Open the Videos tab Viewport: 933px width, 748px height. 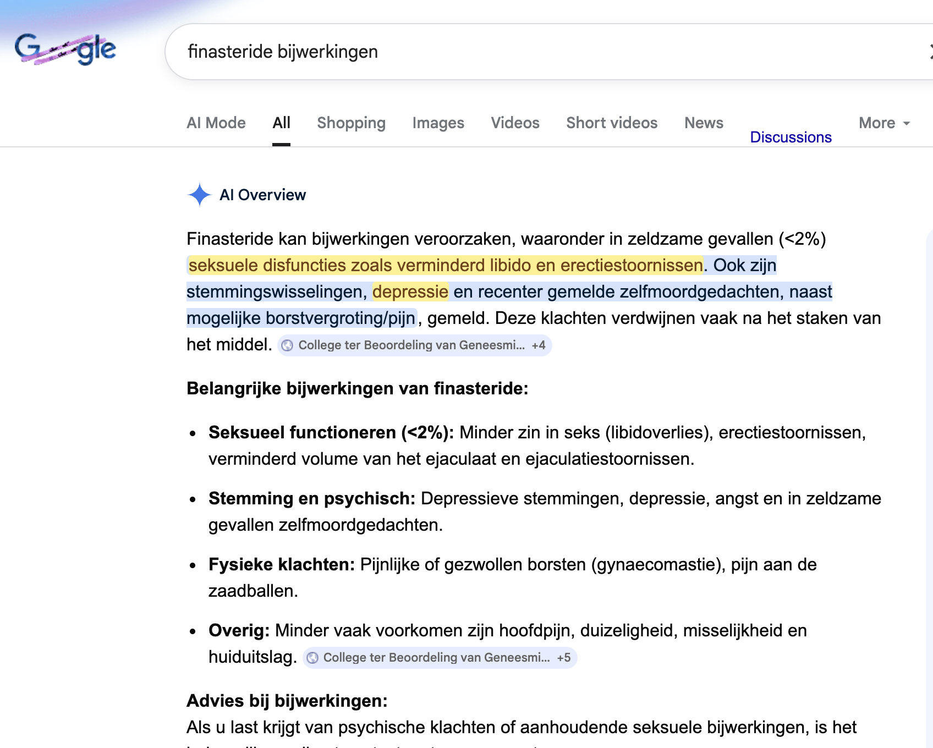point(515,123)
